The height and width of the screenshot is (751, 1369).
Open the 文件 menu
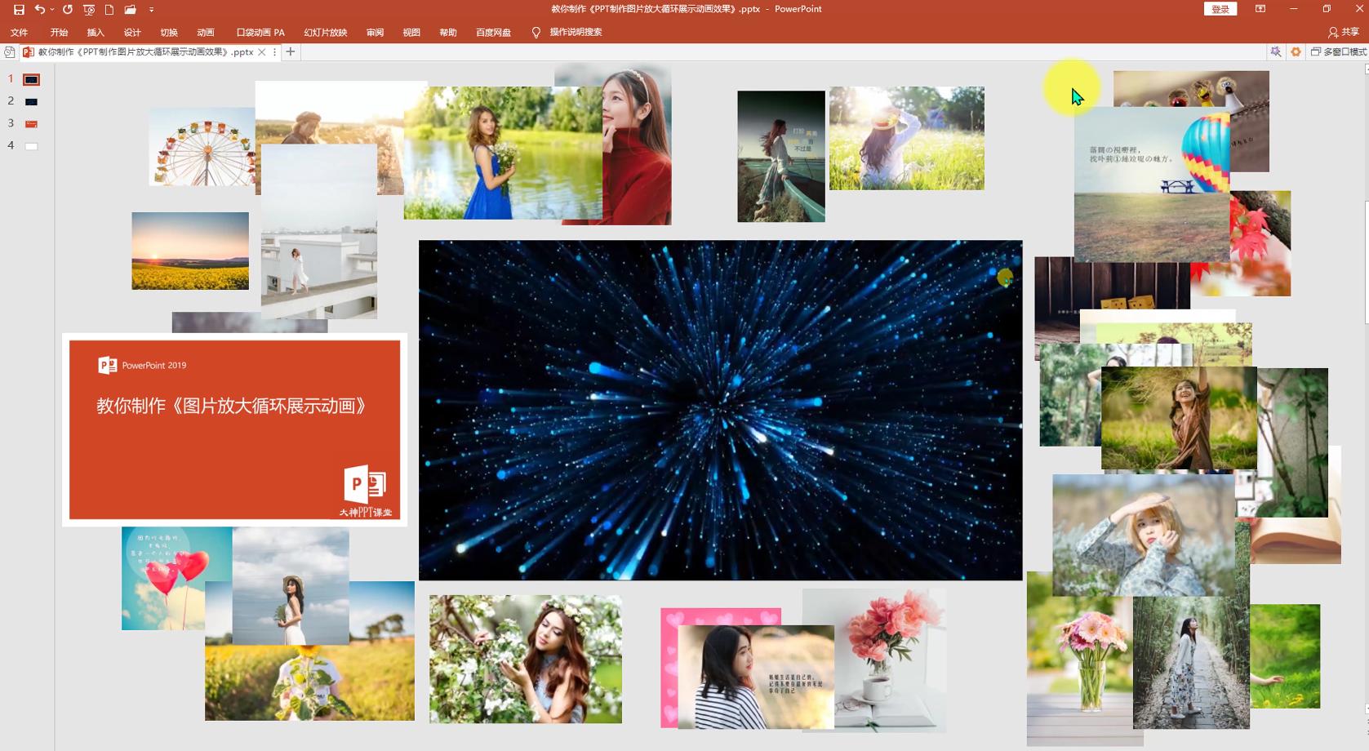click(20, 33)
